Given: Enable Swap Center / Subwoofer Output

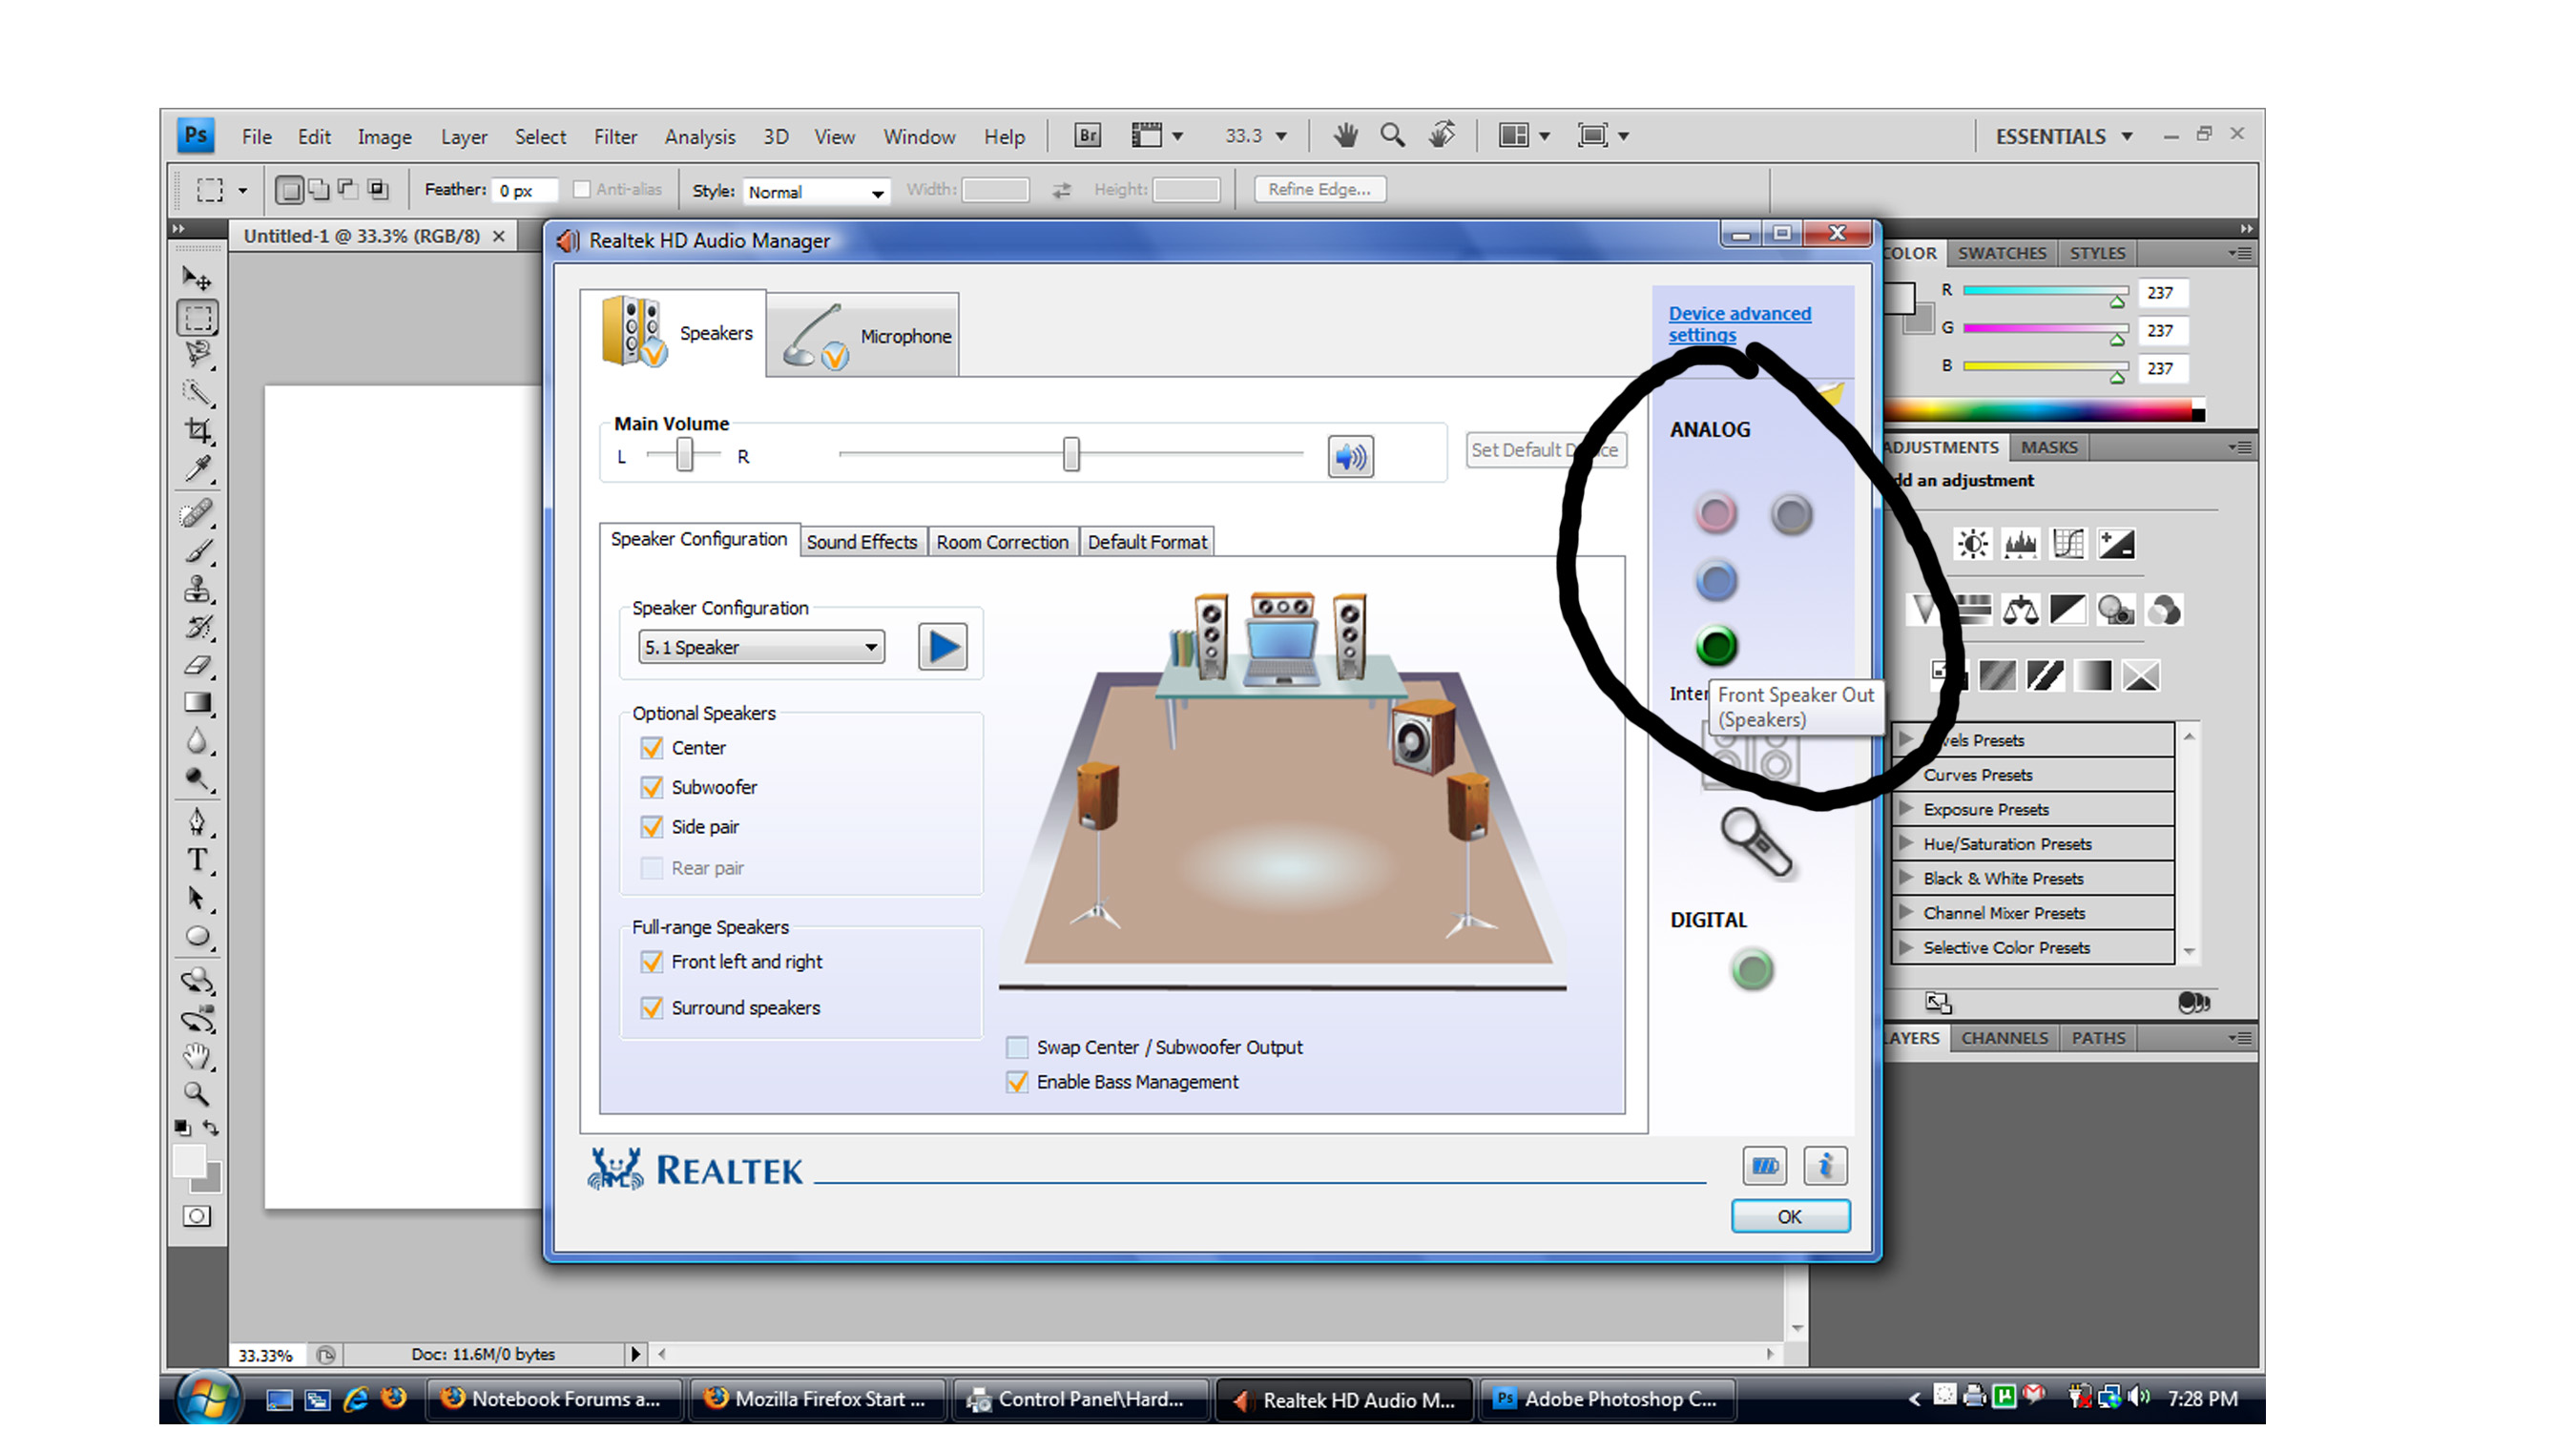Looking at the screenshot, I should (1017, 1048).
